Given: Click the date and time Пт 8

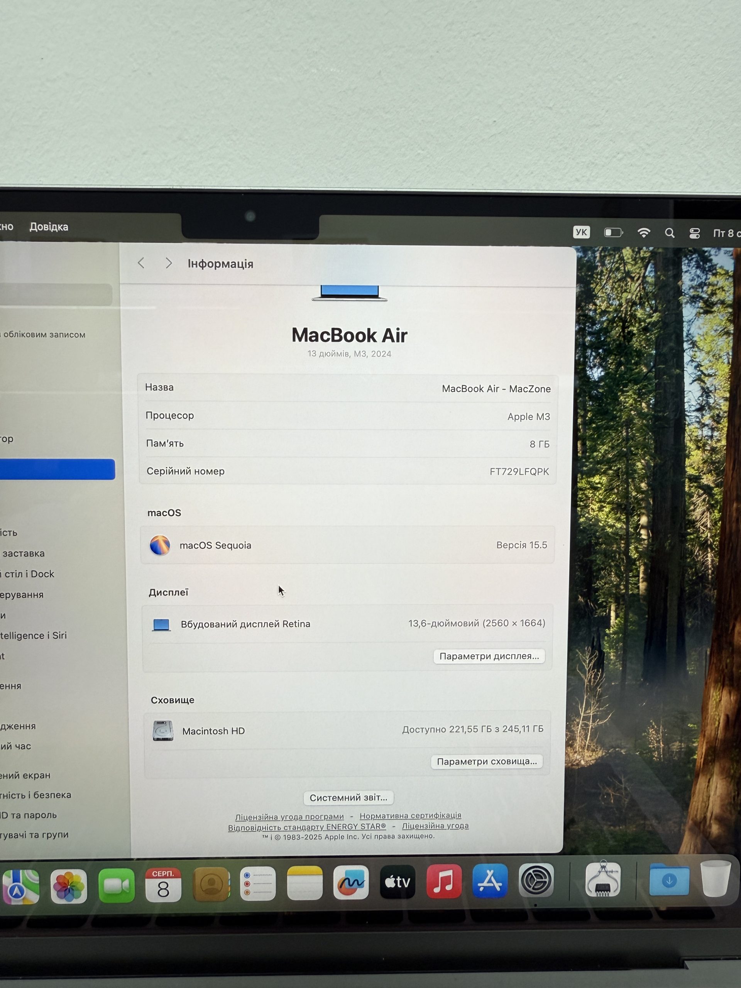Looking at the screenshot, I should pyautogui.click(x=727, y=233).
